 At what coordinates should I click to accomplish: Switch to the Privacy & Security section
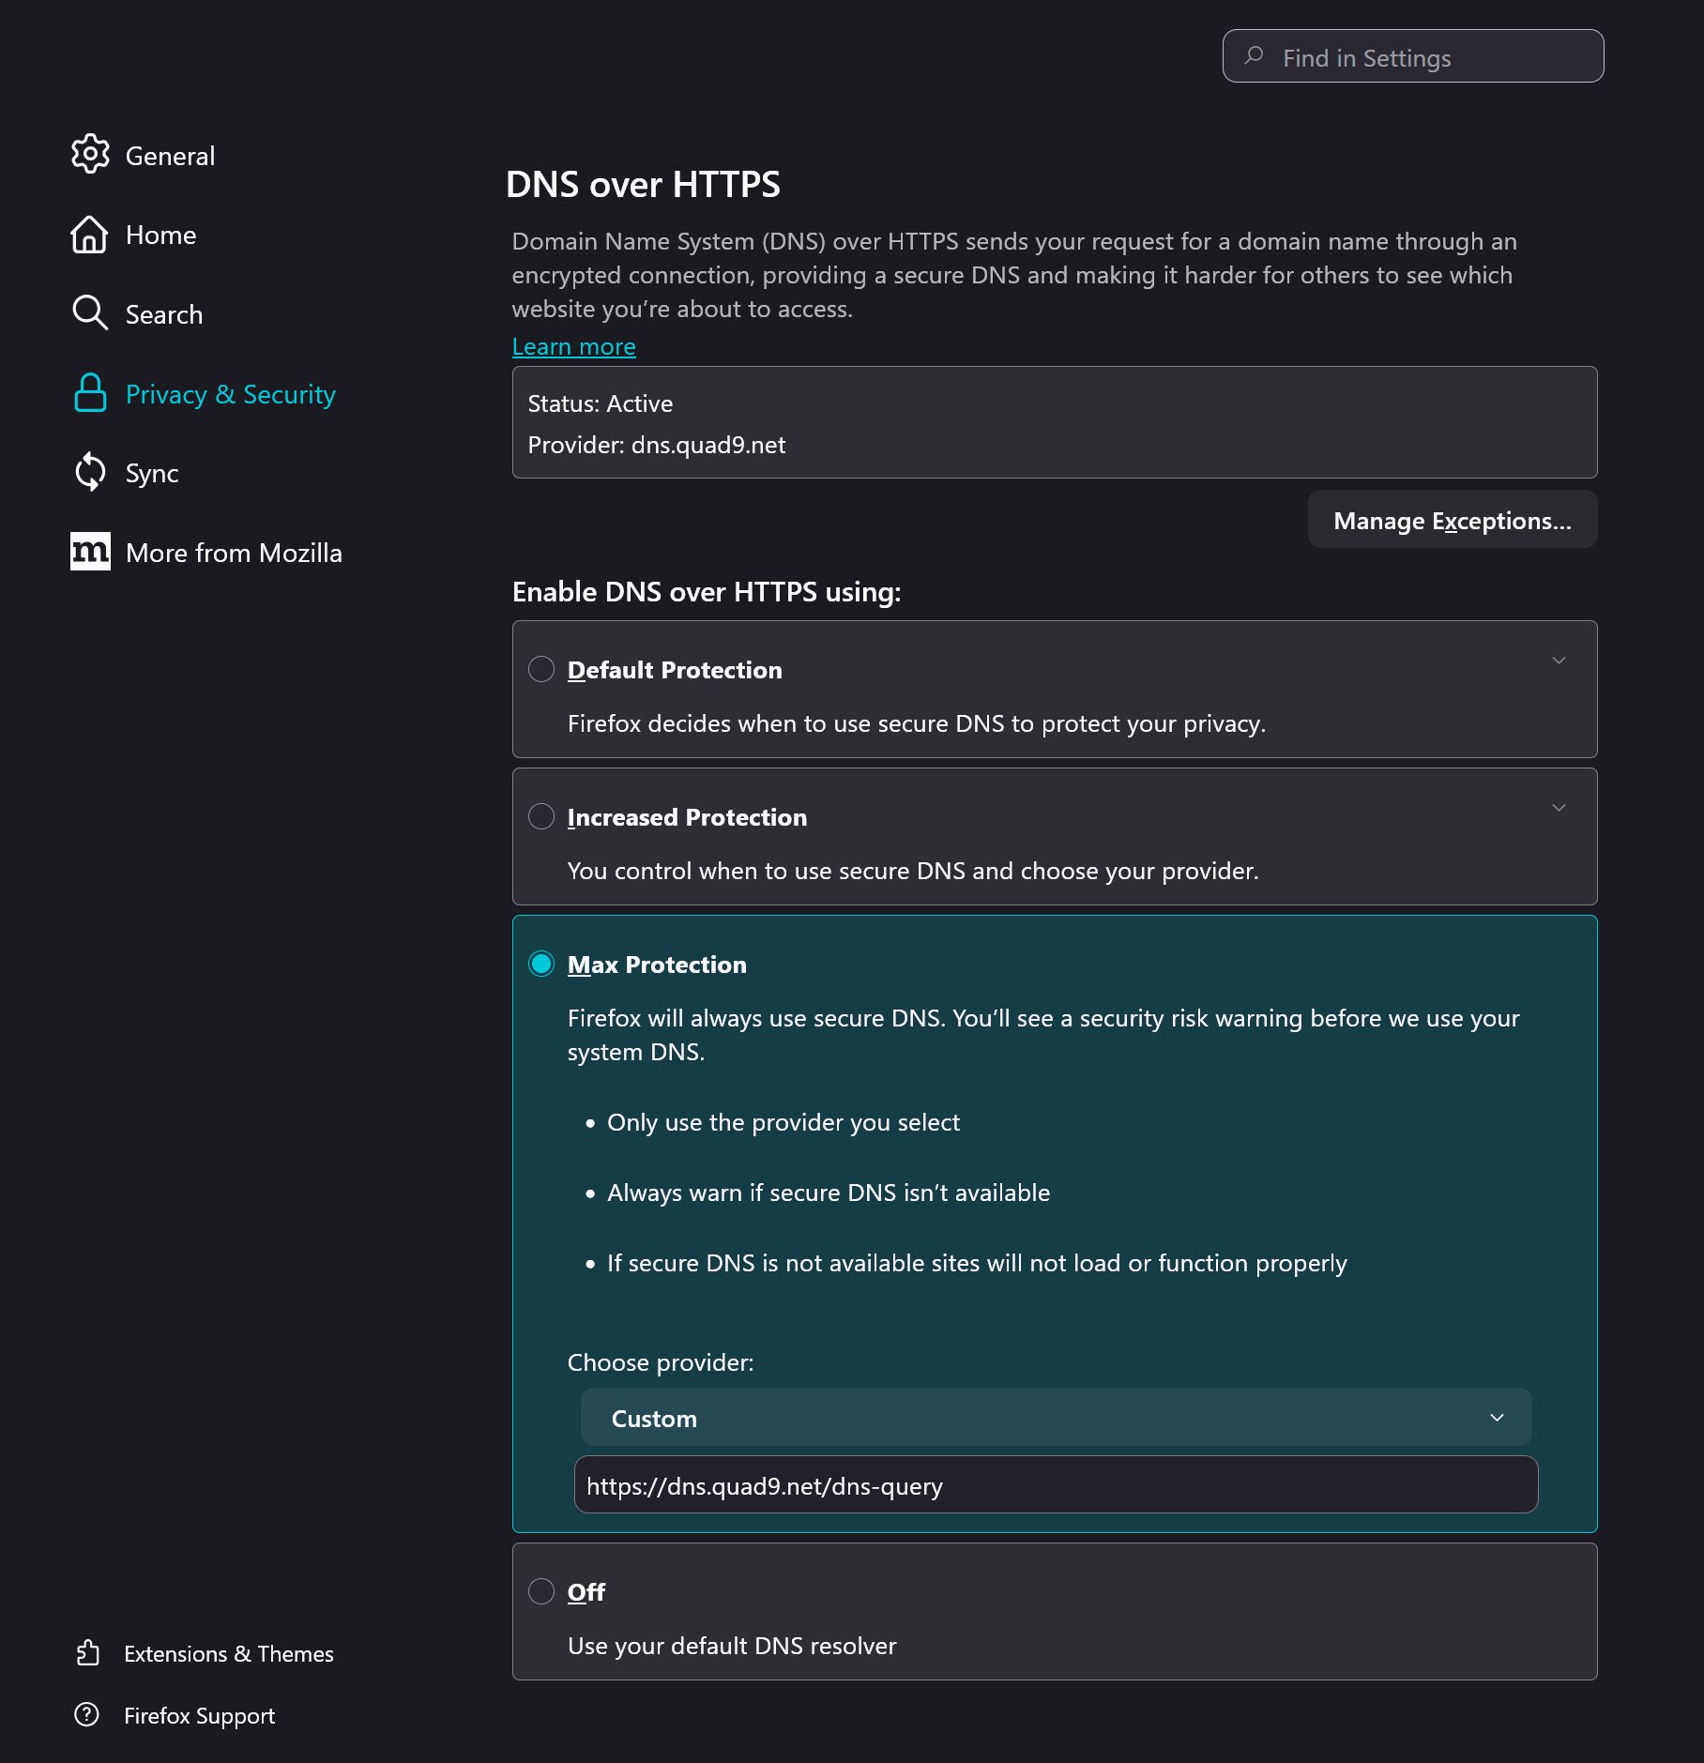(230, 394)
